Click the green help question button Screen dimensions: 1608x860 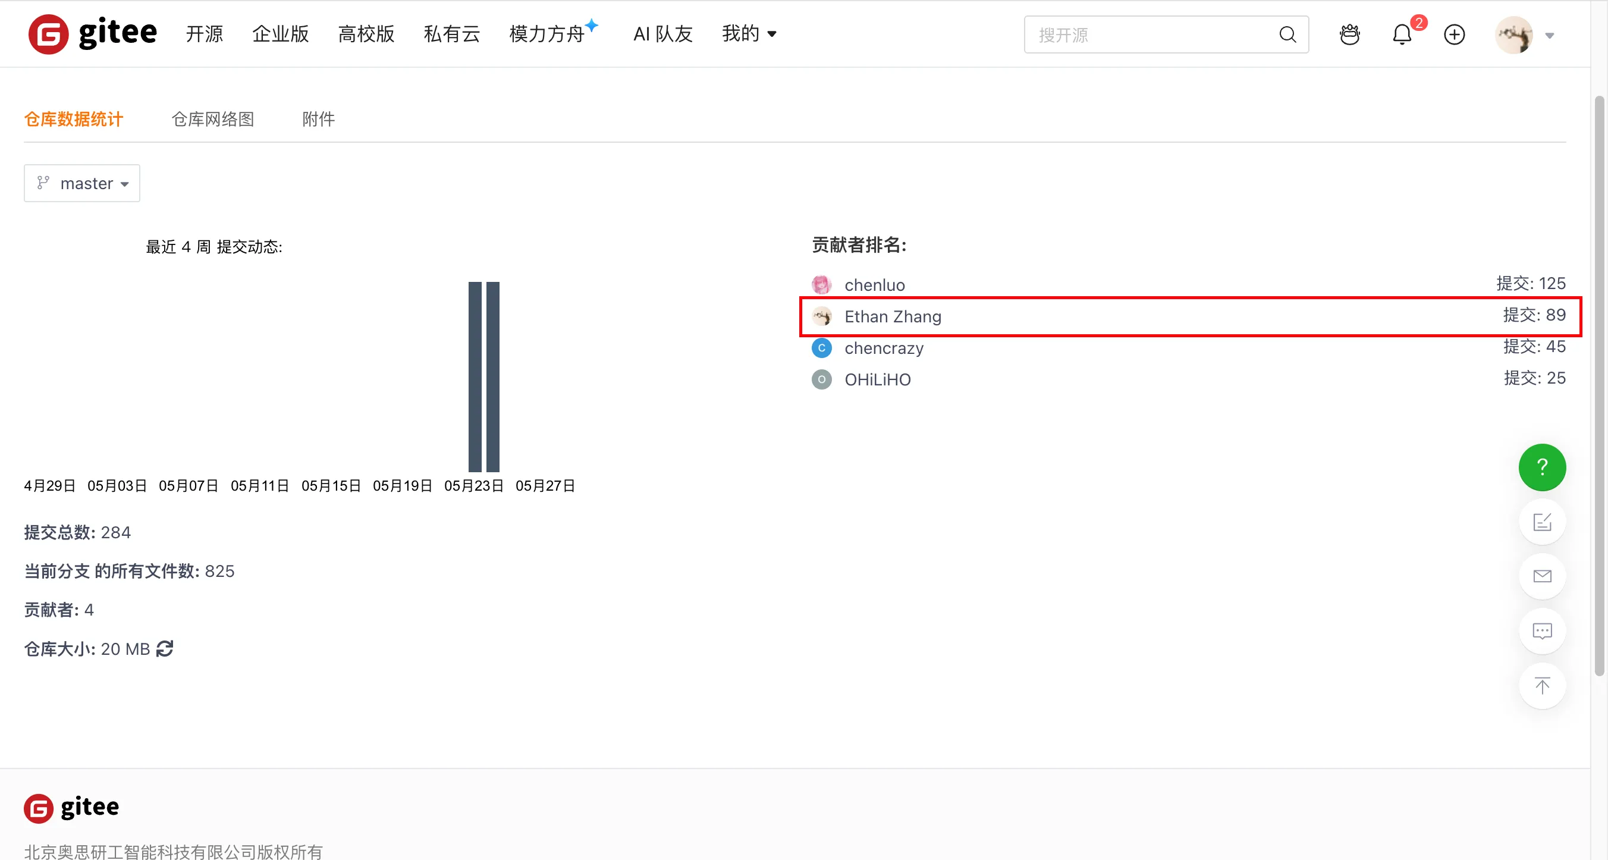(1543, 467)
